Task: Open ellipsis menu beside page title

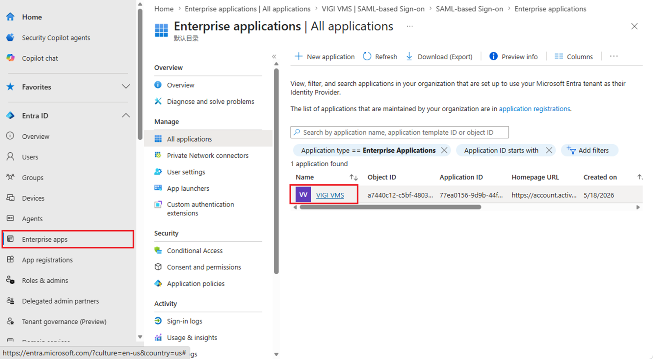Action: click(409, 26)
